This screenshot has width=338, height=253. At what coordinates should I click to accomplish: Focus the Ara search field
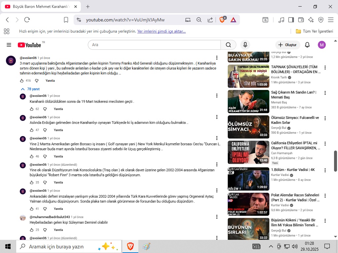point(154,45)
